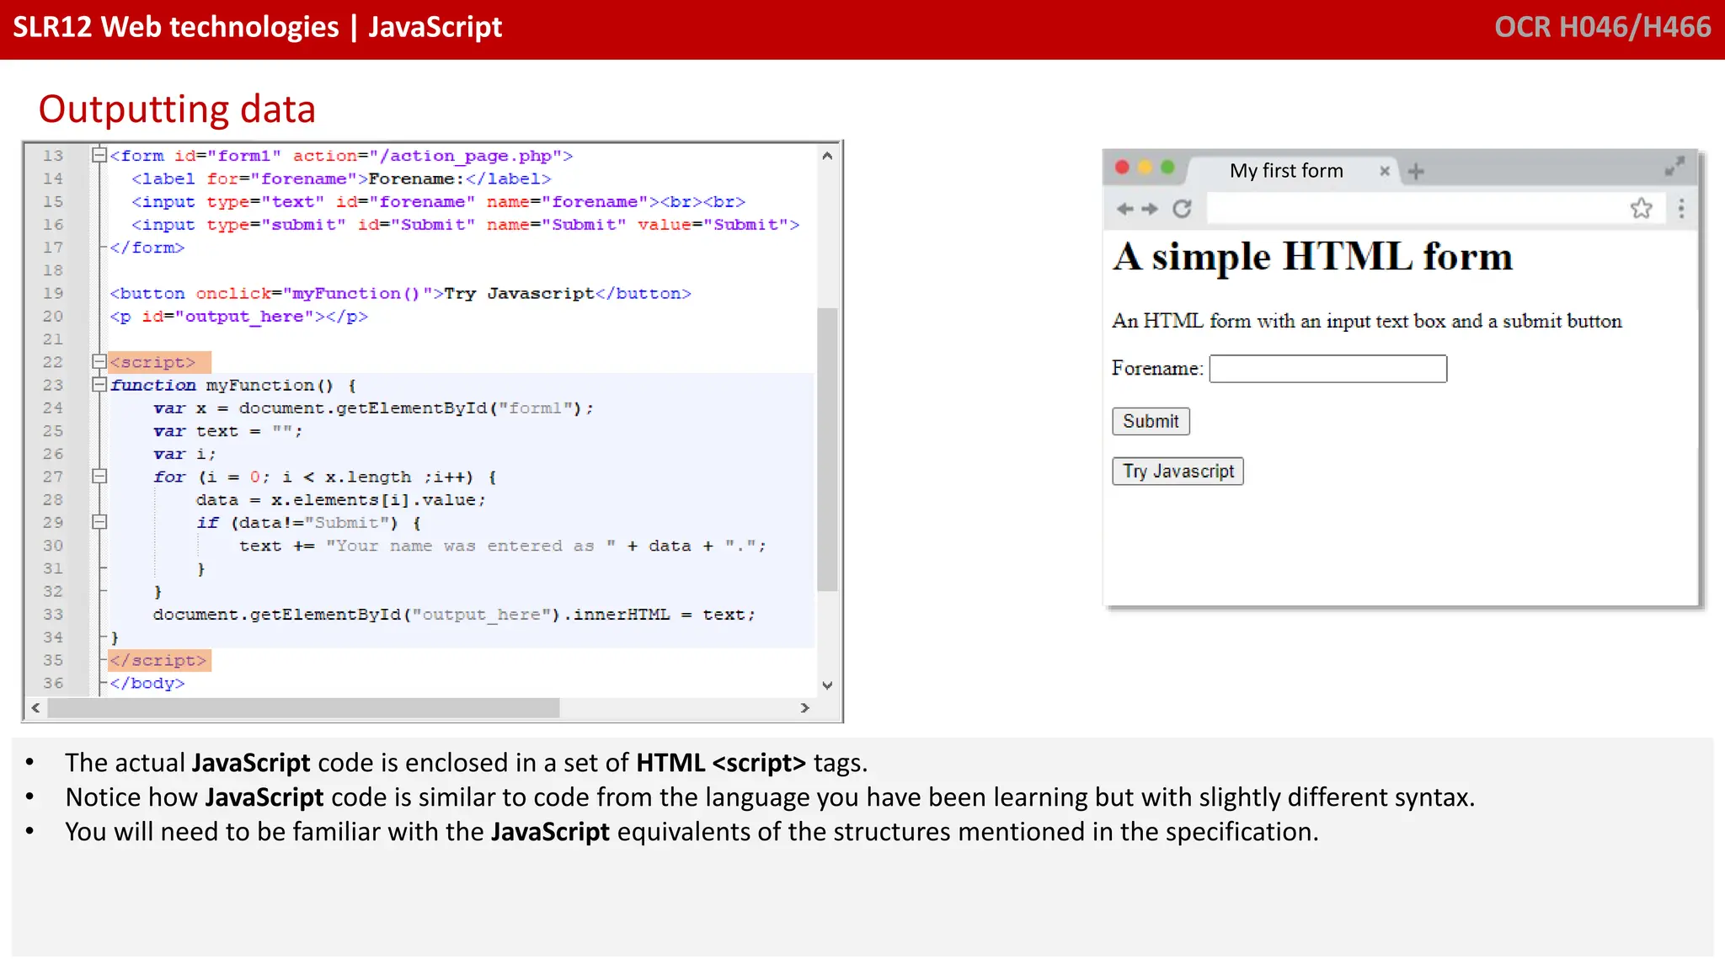This screenshot has width=1725, height=970.
Task: Close the My first form tab
Action: pos(1385,171)
